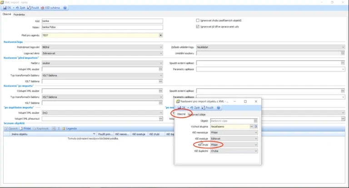Expand Podrobnost logování dropdown
The image size is (349, 188).
point(161,47)
